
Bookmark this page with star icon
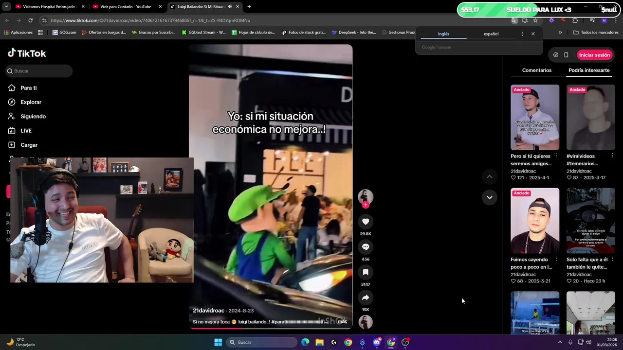535,20
